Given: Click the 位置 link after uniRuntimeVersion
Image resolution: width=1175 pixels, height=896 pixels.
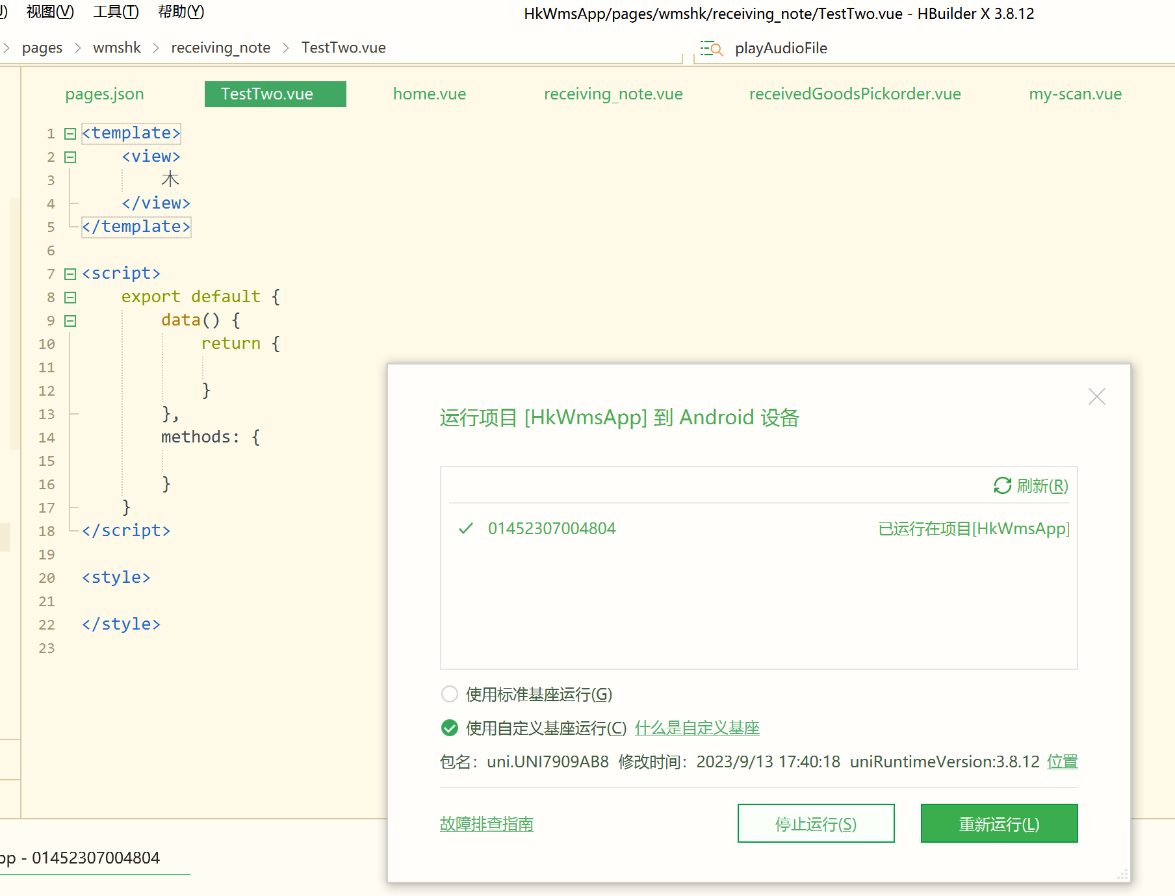Looking at the screenshot, I should click(x=1062, y=762).
